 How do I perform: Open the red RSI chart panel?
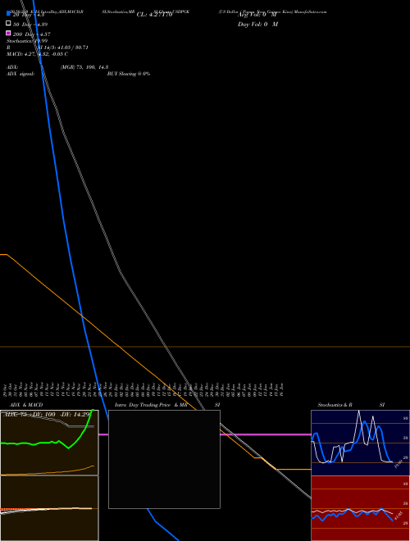360,508
